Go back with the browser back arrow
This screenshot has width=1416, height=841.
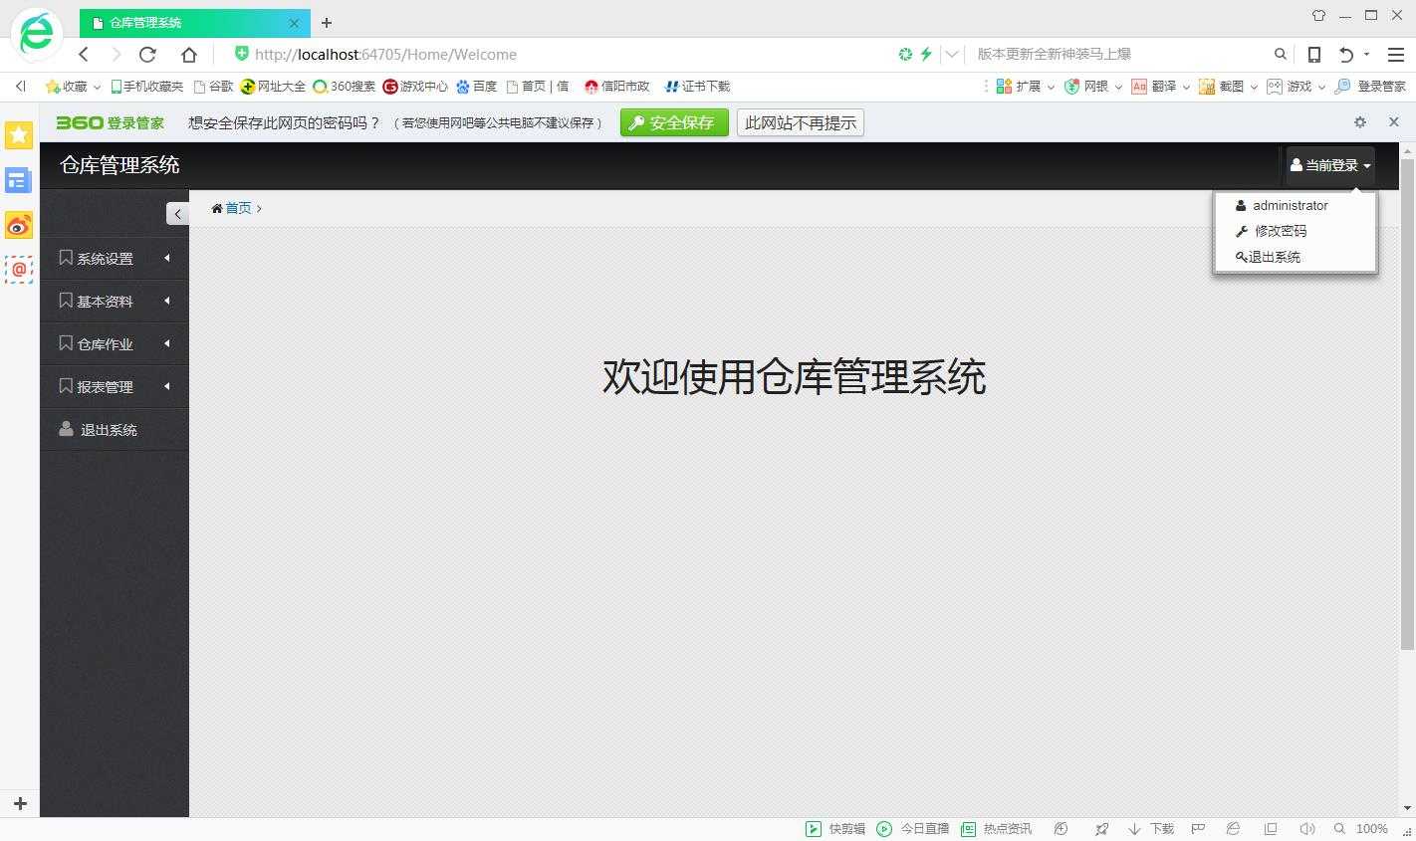click(x=84, y=55)
